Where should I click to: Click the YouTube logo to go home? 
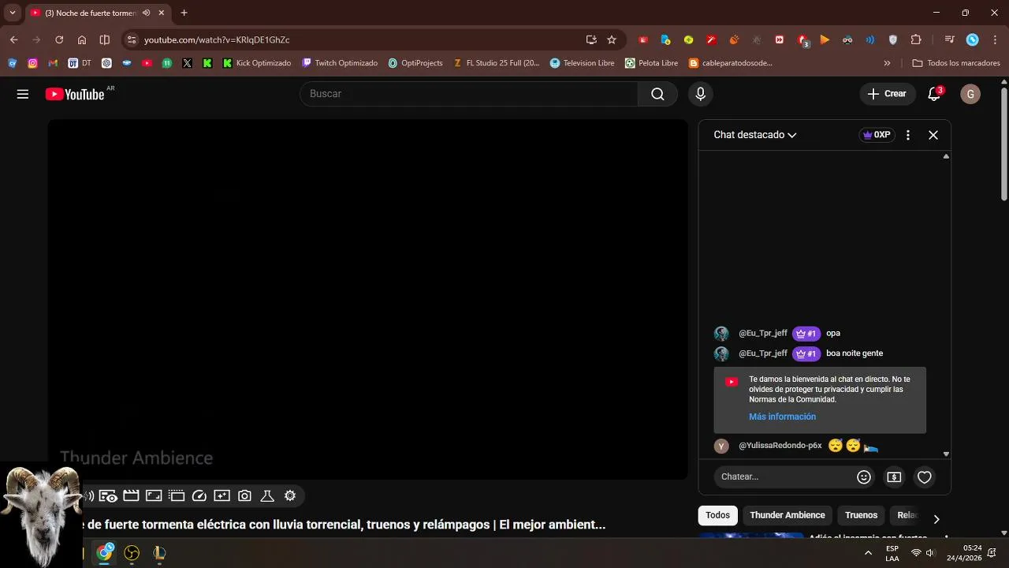75,94
